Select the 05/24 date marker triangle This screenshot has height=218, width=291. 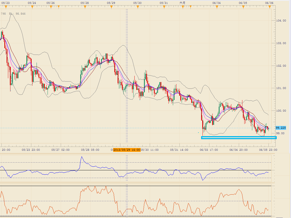pyautogui.click(x=32, y=7)
